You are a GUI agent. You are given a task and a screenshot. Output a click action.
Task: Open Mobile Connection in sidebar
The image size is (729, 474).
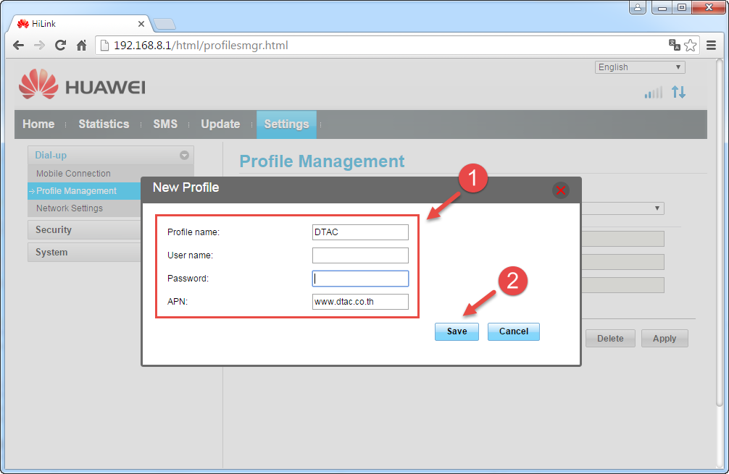pos(73,173)
